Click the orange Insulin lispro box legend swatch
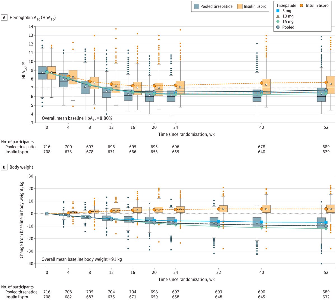The image size is (336, 300). click(240, 6)
